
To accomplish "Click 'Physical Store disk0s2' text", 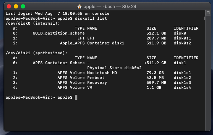I will (114, 68).
